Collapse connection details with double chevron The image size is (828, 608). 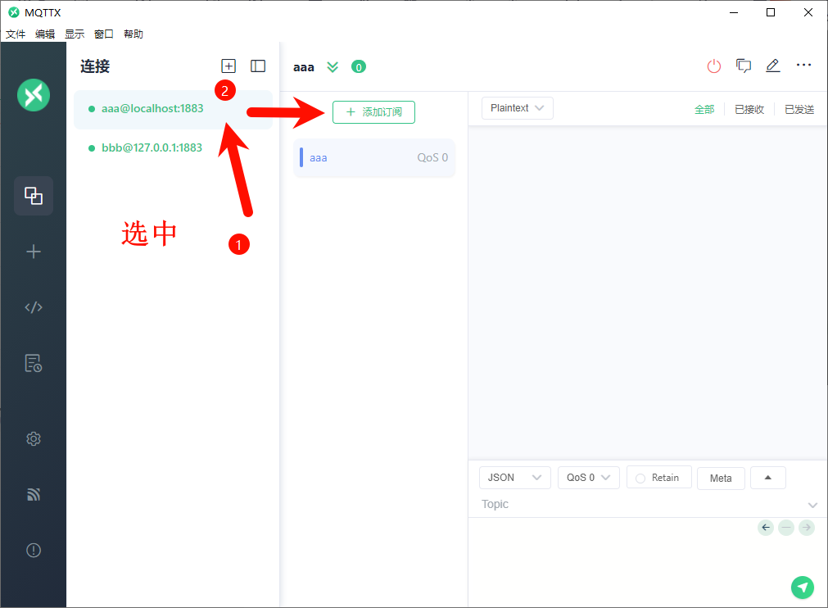pos(333,67)
